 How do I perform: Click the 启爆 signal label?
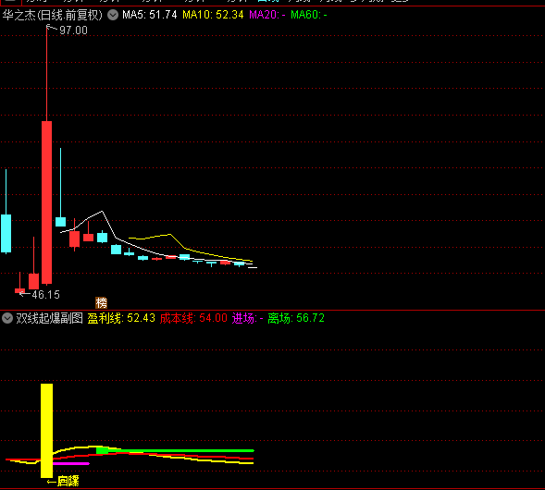click(x=68, y=482)
